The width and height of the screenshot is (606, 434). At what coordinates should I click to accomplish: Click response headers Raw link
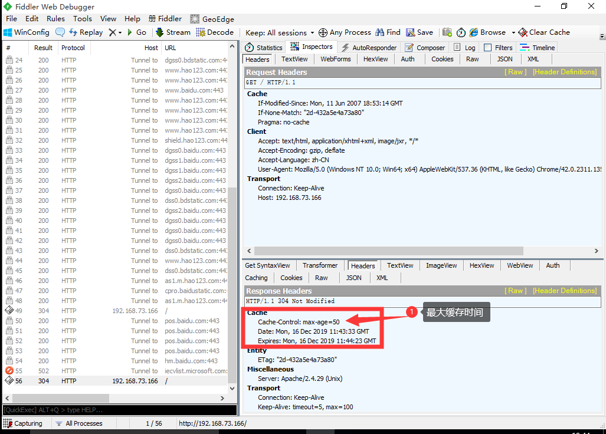tap(516, 291)
